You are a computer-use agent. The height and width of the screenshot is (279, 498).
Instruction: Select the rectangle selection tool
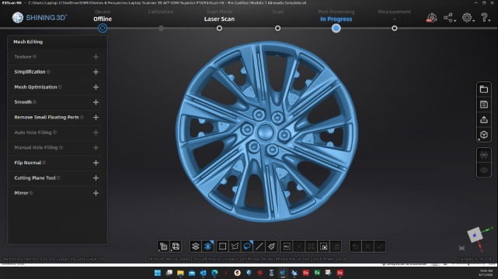click(222, 246)
